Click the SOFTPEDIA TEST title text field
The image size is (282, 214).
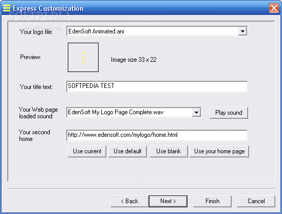point(157,86)
